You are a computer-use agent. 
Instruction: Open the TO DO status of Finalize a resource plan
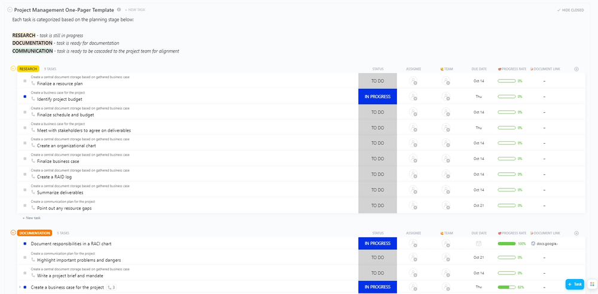click(377, 81)
